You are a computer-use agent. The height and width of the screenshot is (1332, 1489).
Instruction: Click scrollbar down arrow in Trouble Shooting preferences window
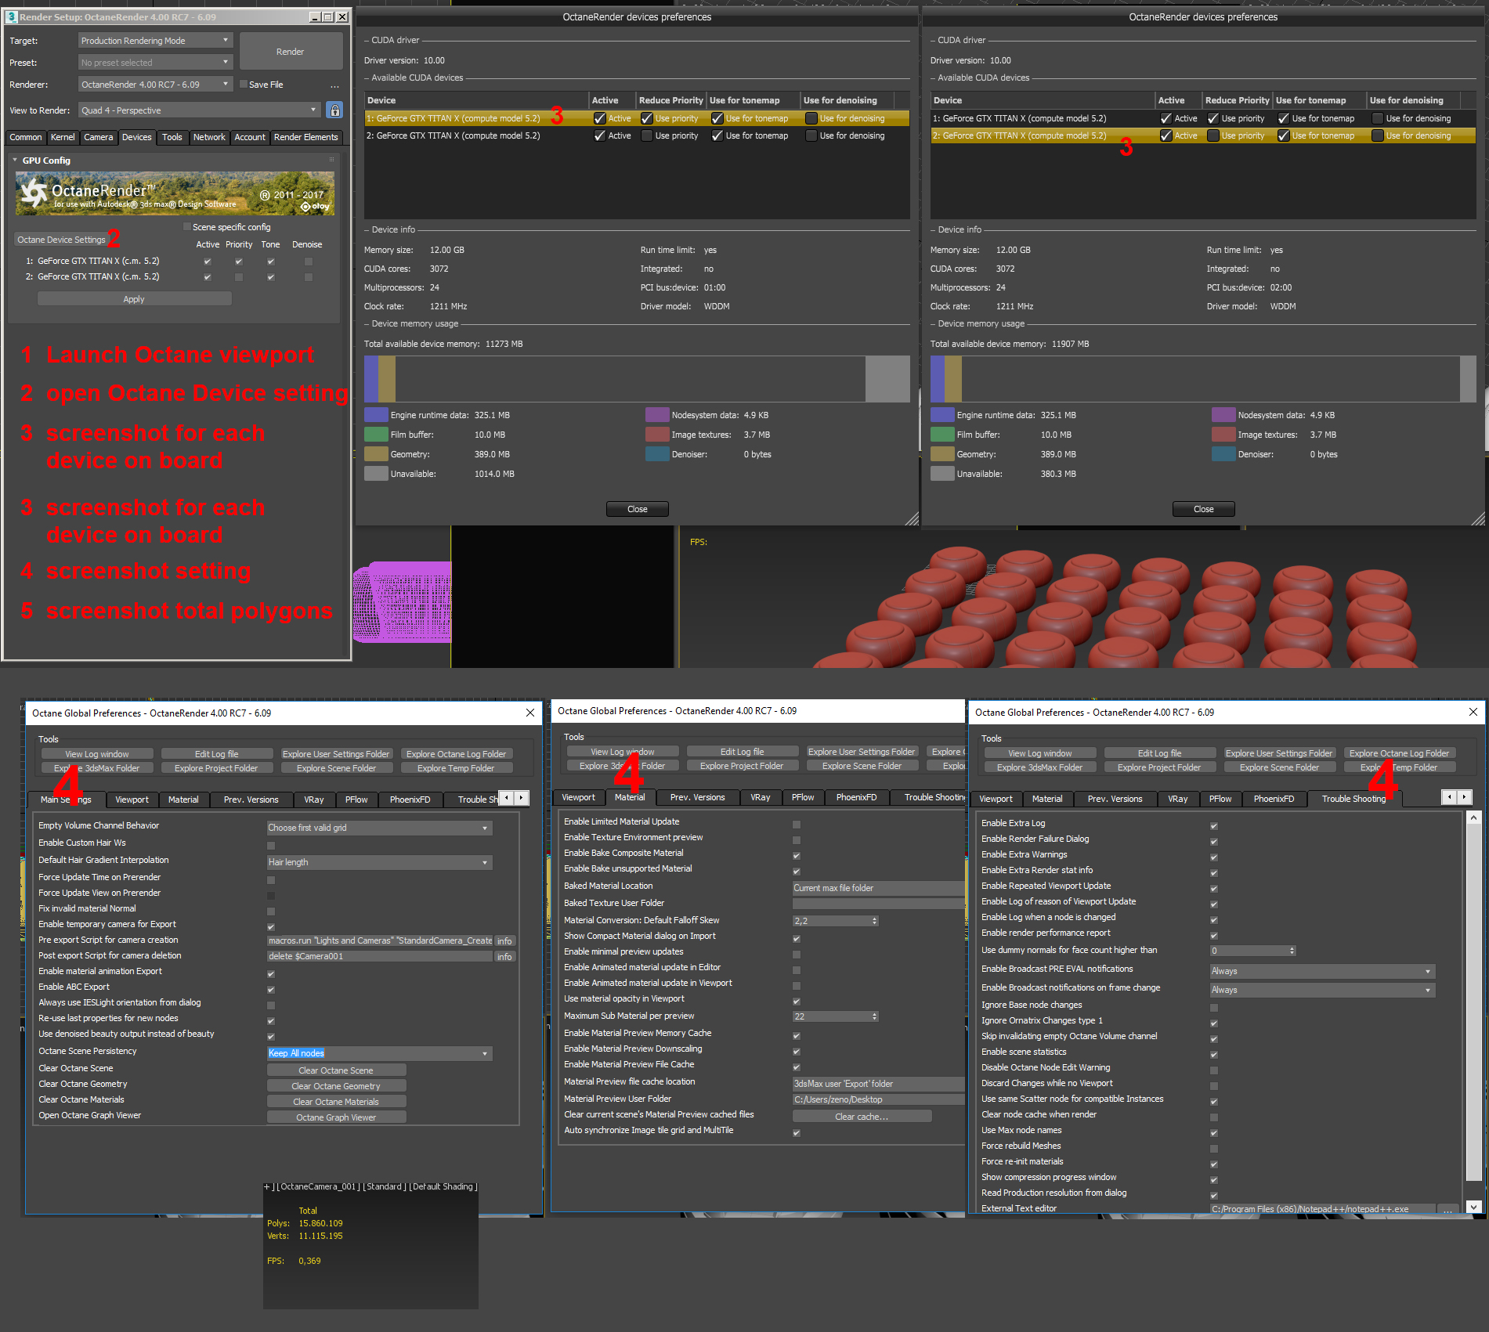tap(1473, 1207)
